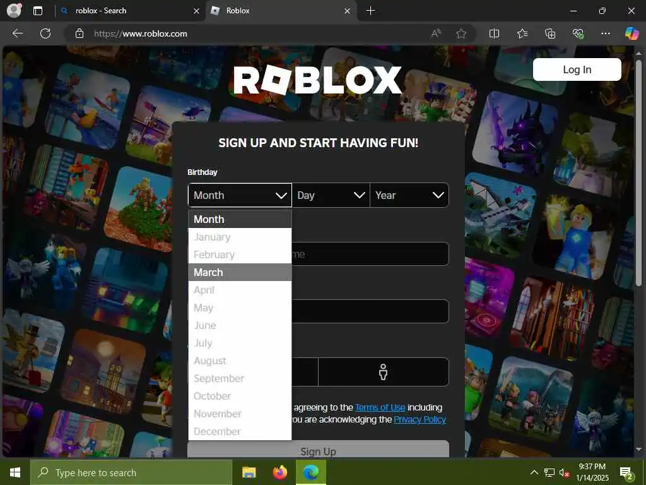This screenshot has width=646, height=485.
Task: Open File Explorer from taskbar
Action: [249, 472]
